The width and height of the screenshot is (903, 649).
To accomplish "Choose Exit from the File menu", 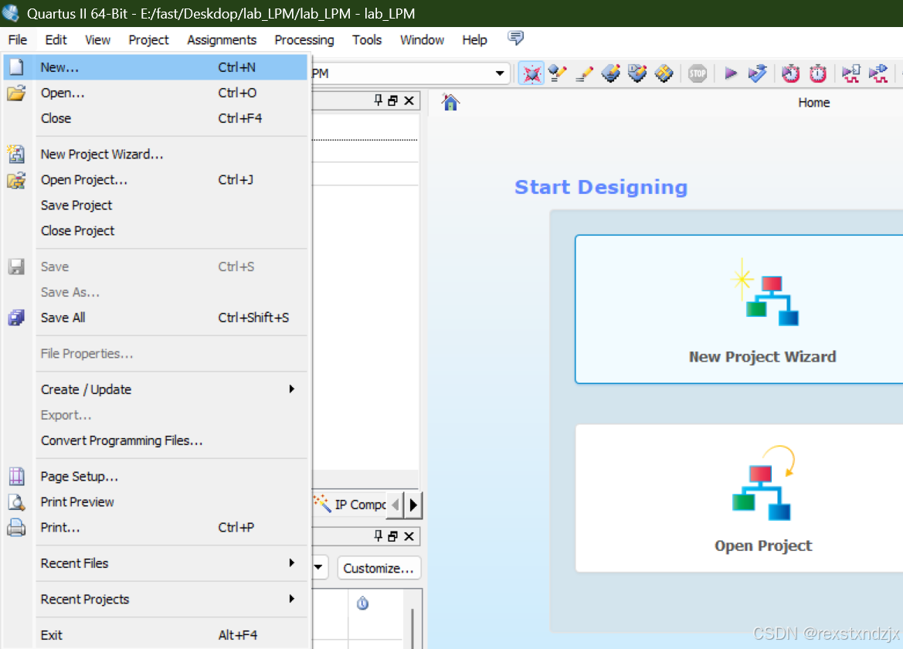I will tap(155, 635).
